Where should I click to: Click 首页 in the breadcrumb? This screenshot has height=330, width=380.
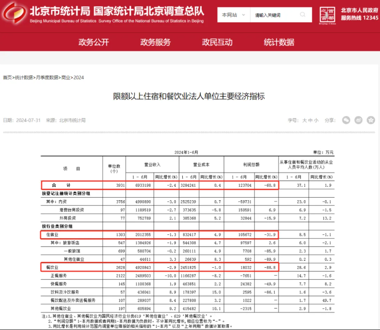7,78
